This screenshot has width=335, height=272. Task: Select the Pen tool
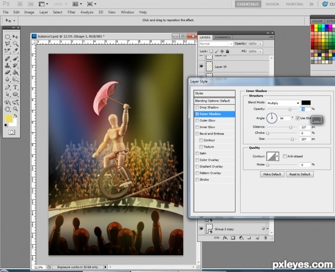tap(7, 88)
